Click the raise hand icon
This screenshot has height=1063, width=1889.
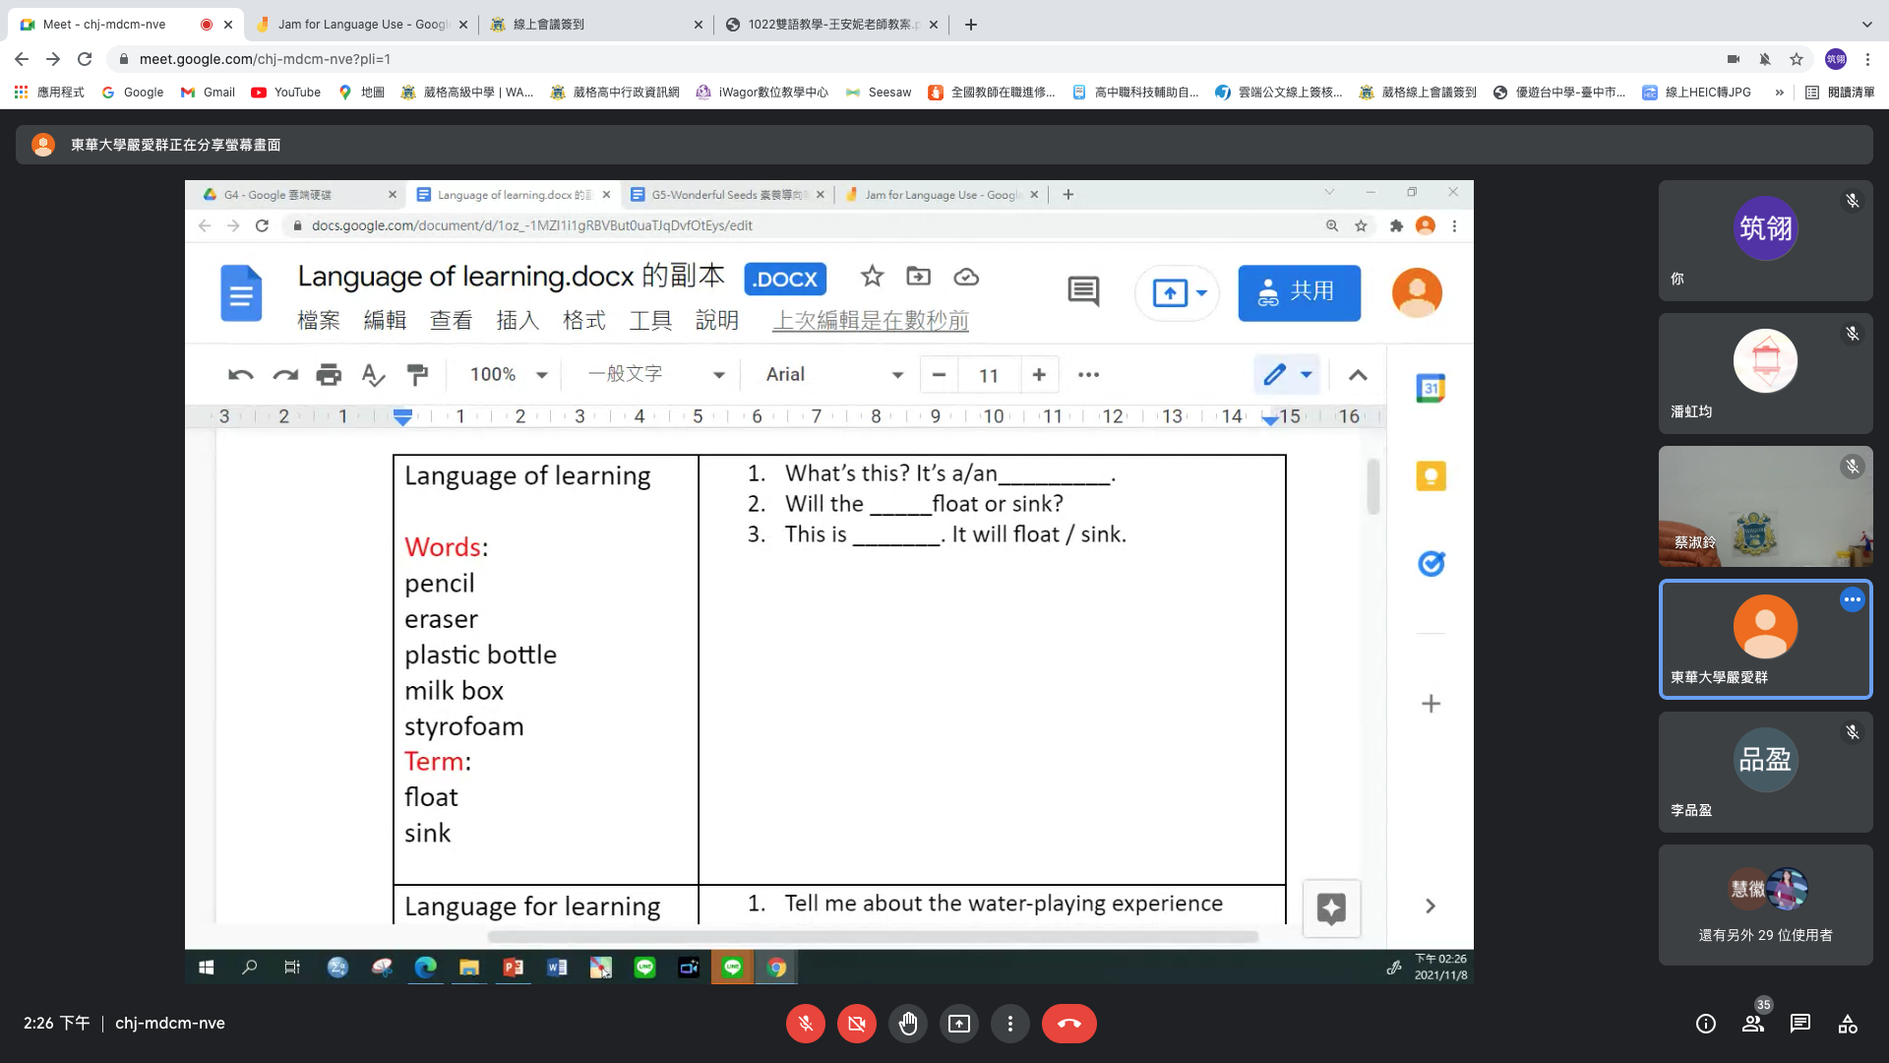907,1024
